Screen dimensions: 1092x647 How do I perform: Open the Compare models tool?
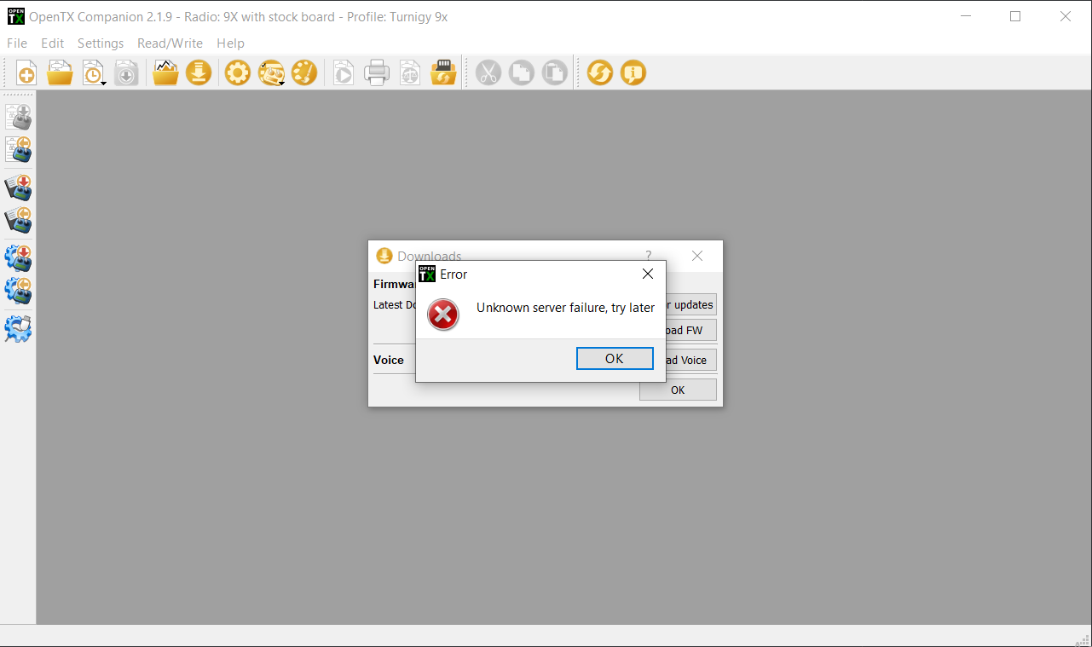pyautogui.click(x=409, y=72)
